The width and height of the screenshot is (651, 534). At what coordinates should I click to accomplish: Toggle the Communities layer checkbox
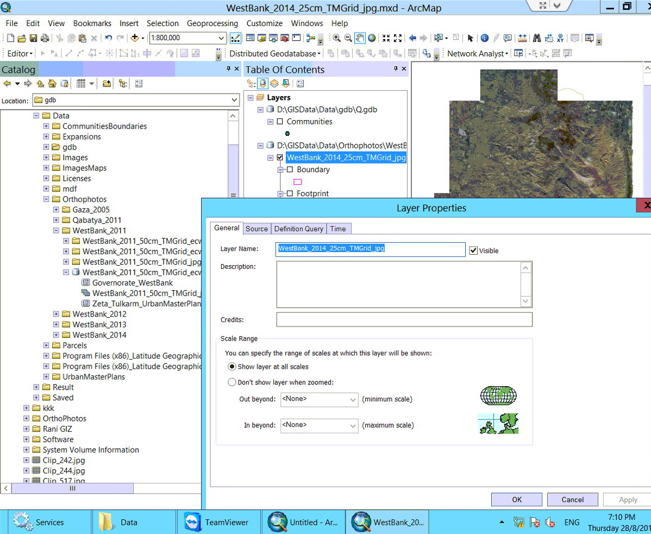click(x=280, y=122)
